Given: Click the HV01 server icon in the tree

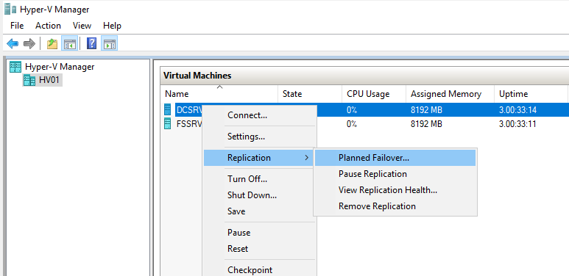Looking at the screenshot, I should [x=29, y=80].
